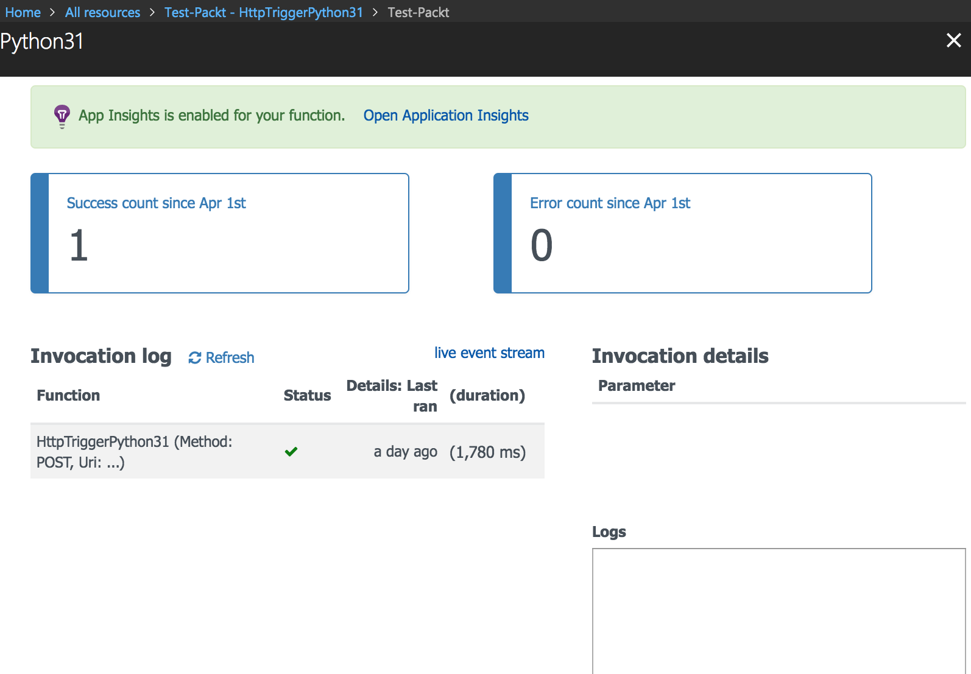The width and height of the screenshot is (971, 674).
Task: Open the Error count since Apr 1st tile
Action: click(x=683, y=233)
